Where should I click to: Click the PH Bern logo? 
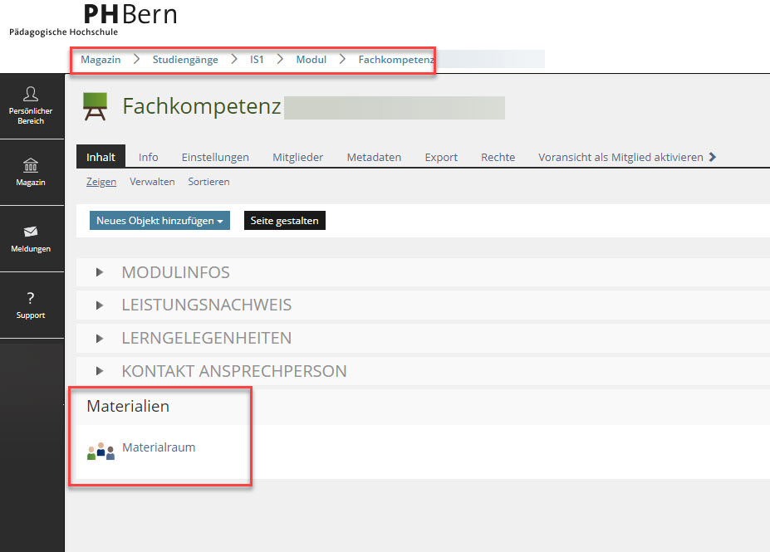(130, 15)
